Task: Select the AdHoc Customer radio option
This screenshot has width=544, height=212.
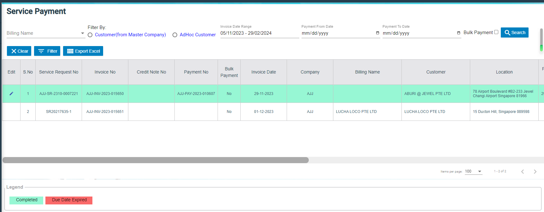Action: (x=175, y=35)
